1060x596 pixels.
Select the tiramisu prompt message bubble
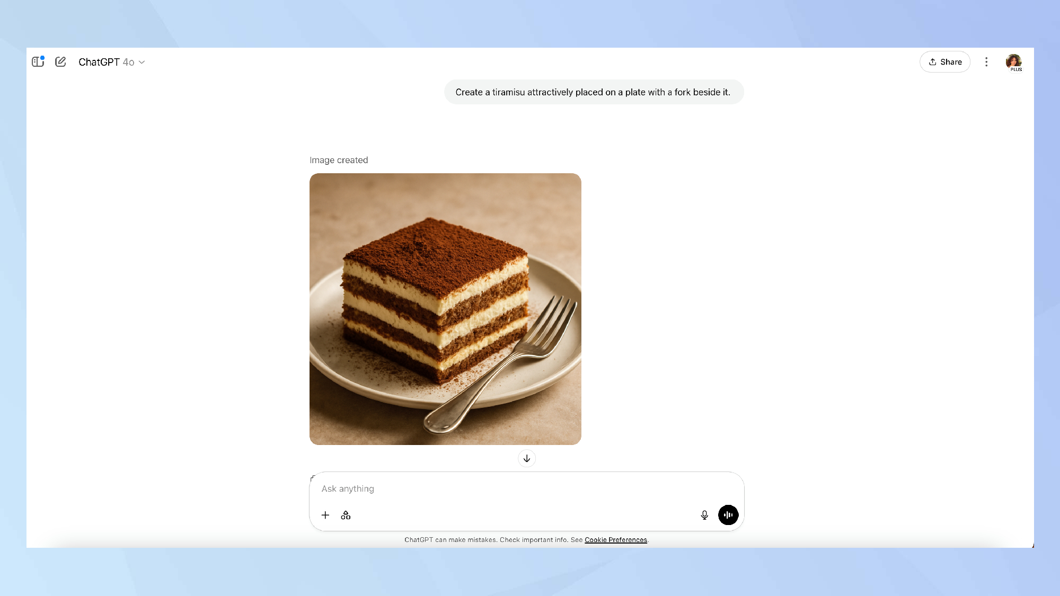click(594, 92)
